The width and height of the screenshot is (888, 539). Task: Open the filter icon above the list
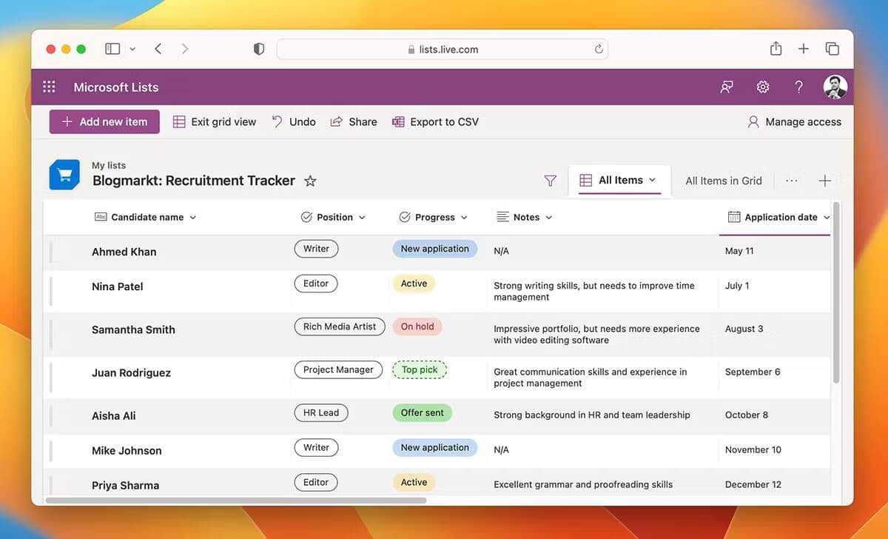coord(550,180)
